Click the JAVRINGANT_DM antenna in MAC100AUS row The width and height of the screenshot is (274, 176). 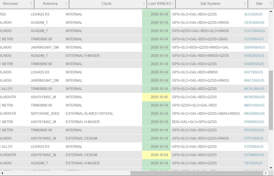45,80
